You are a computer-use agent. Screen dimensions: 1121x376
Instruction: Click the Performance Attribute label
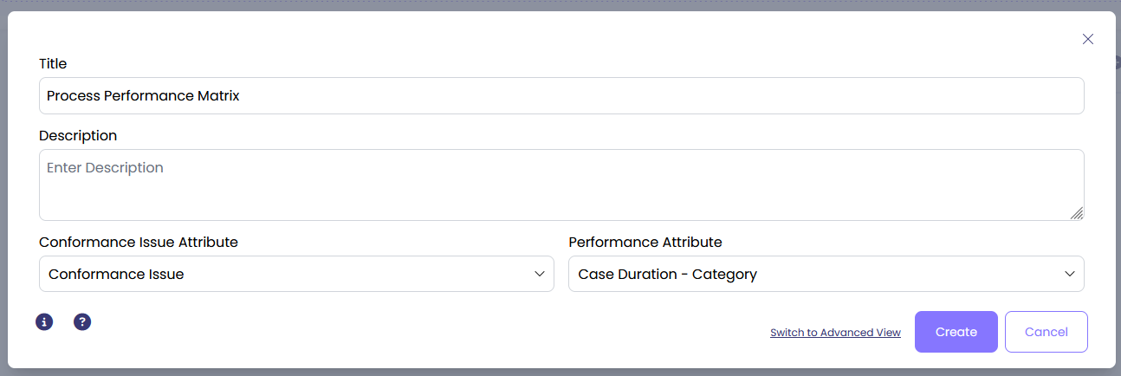pos(645,242)
